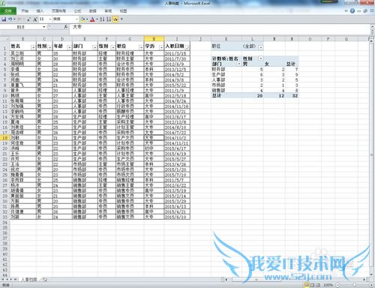The height and width of the screenshot is (288, 375).
Task: Open the 入职日期 column filter dropdown
Action: point(187,47)
